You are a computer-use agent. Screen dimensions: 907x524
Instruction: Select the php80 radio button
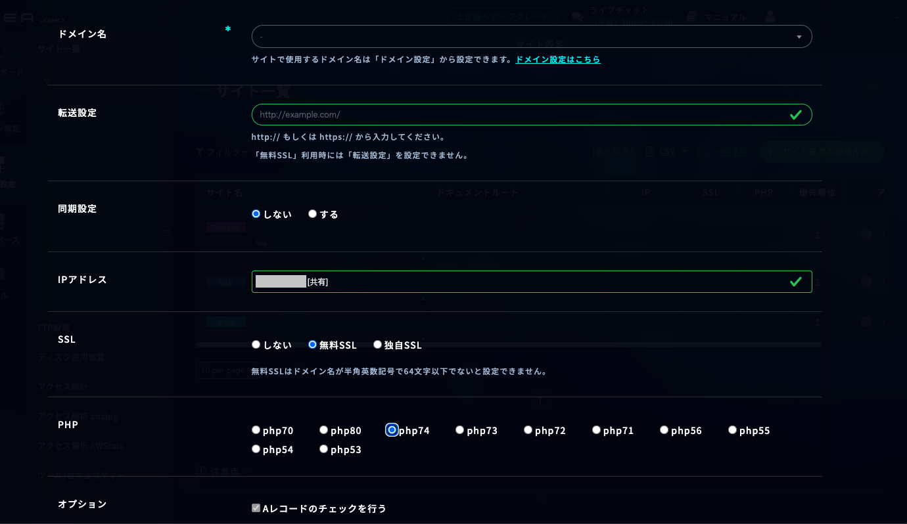click(323, 429)
